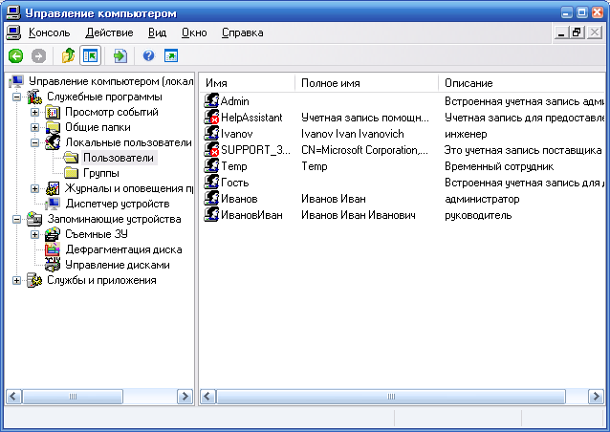Click the tree pane's left scroll arrow
Image resolution: width=610 pixels, height=432 pixels.
[13, 397]
